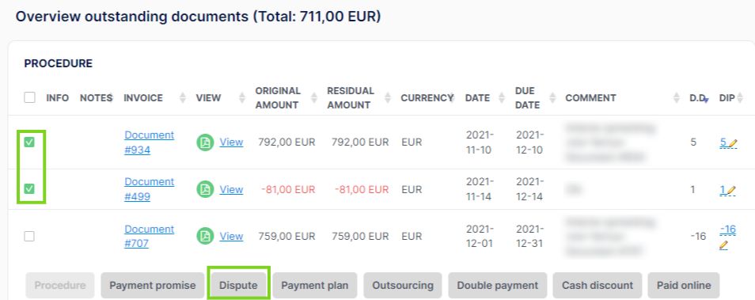Click the Cash discount button
The width and height of the screenshot is (755, 300).
click(x=597, y=285)
